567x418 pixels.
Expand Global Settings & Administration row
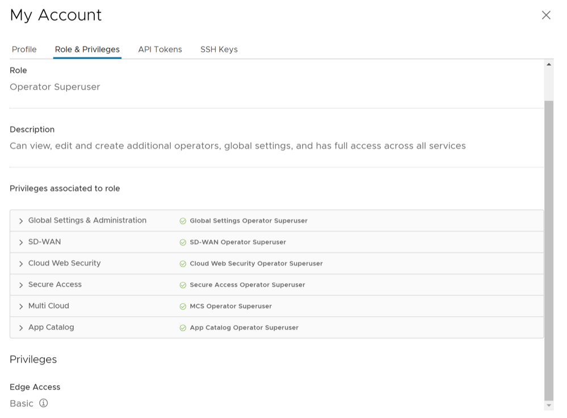pyautogui.click(x=21, y=221)
